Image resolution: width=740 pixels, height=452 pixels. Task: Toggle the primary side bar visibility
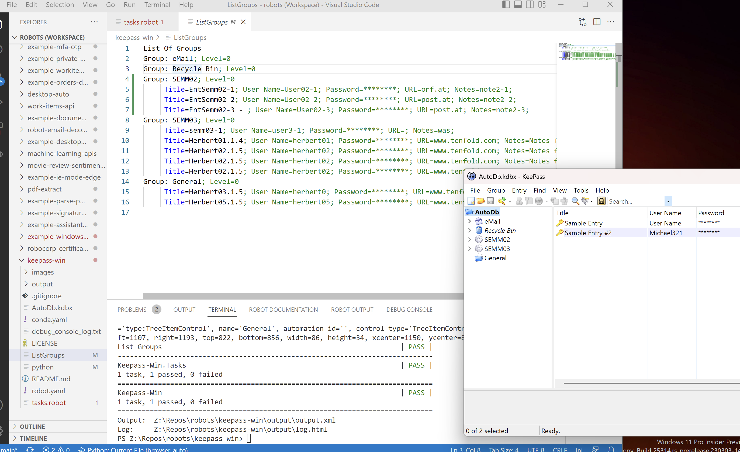(x=506, y=5)
